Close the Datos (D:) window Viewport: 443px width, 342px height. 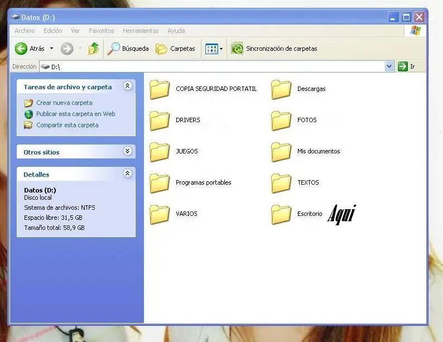point(419,17)
